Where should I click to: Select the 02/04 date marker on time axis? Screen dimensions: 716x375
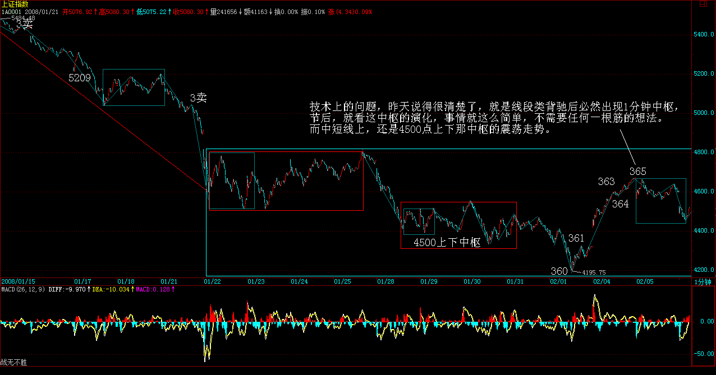[x=603, y=280]
